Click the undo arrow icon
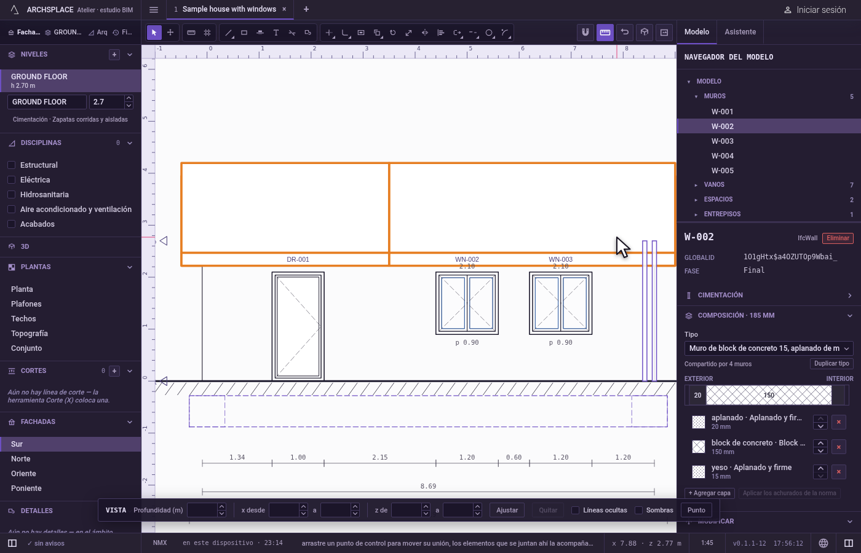861x553 pixels. 625,33
